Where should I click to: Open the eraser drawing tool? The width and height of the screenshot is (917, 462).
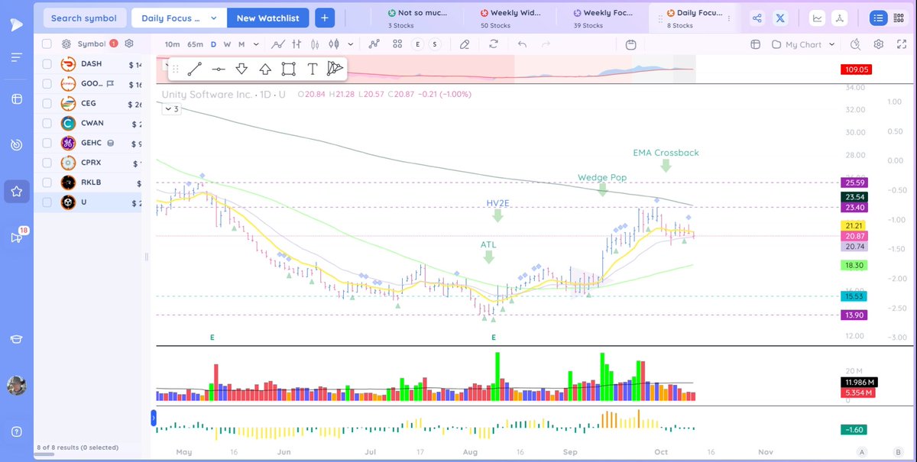tap(465, 44)
